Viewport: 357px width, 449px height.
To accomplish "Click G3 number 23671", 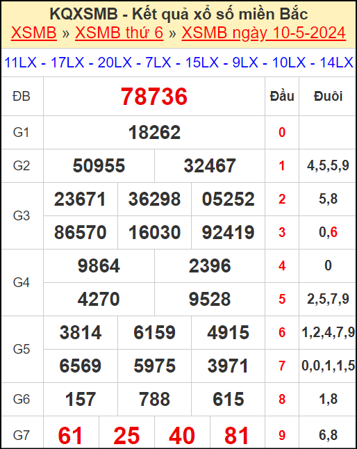I will 80,199.
